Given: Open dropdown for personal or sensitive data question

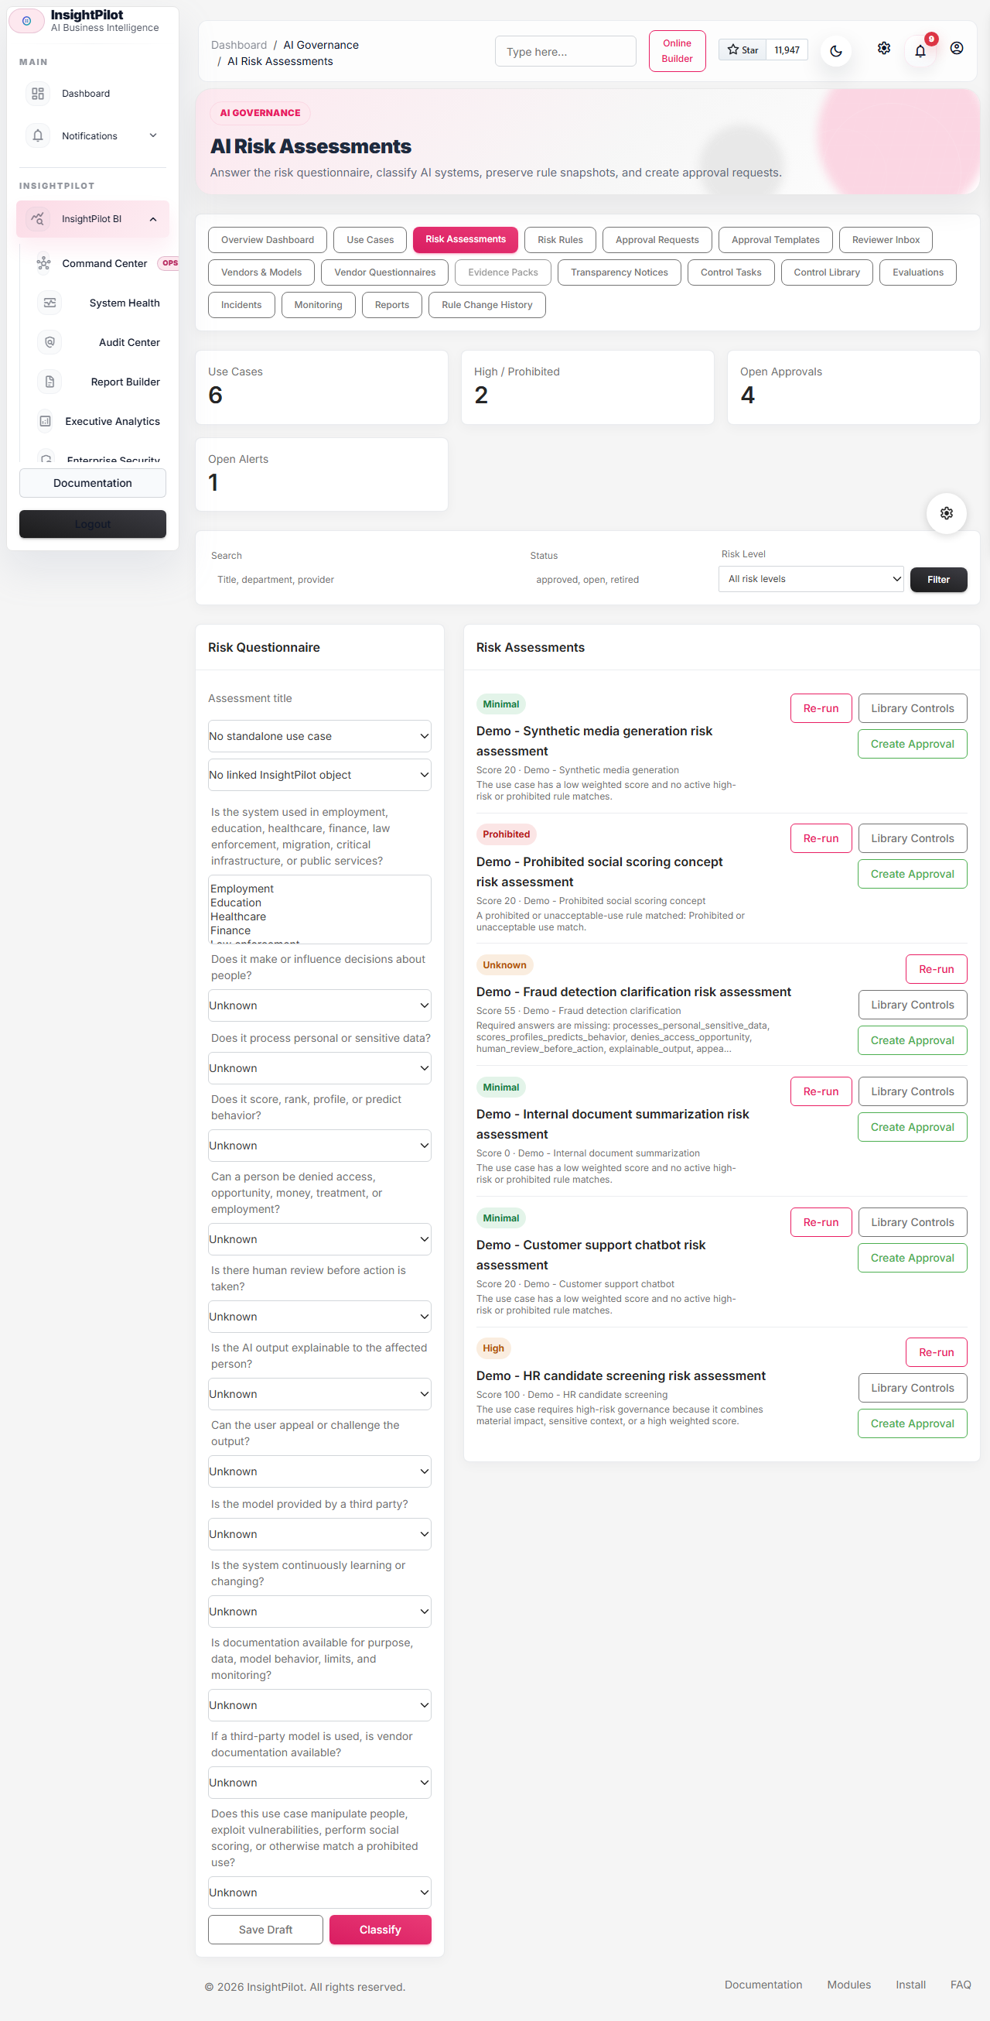Looking at the screenshot, I should point(319,1067).
